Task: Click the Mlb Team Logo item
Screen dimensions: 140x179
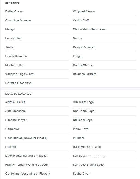Action: [x=83, y=102]
